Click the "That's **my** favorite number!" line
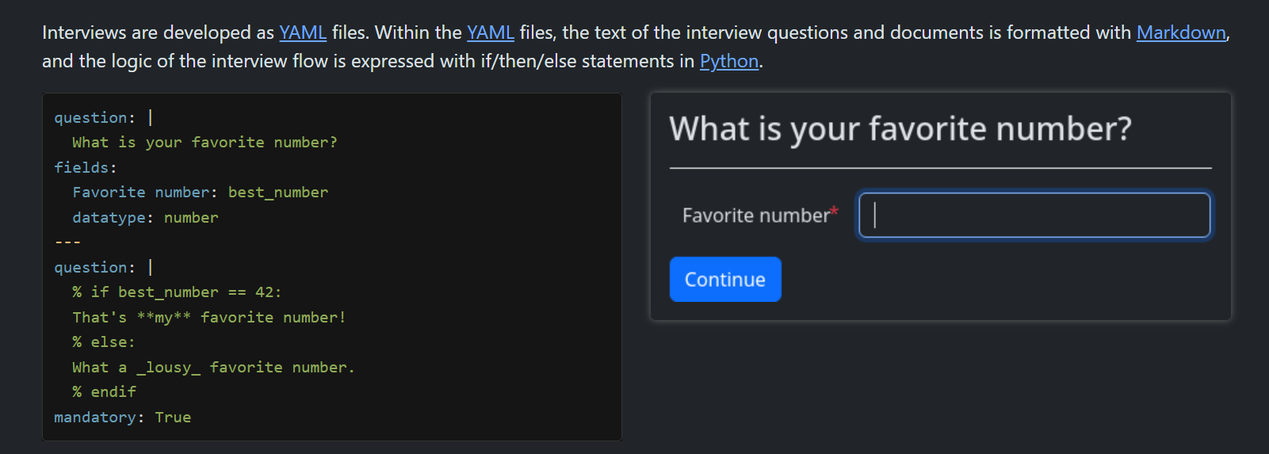 [x=208, y=318]
